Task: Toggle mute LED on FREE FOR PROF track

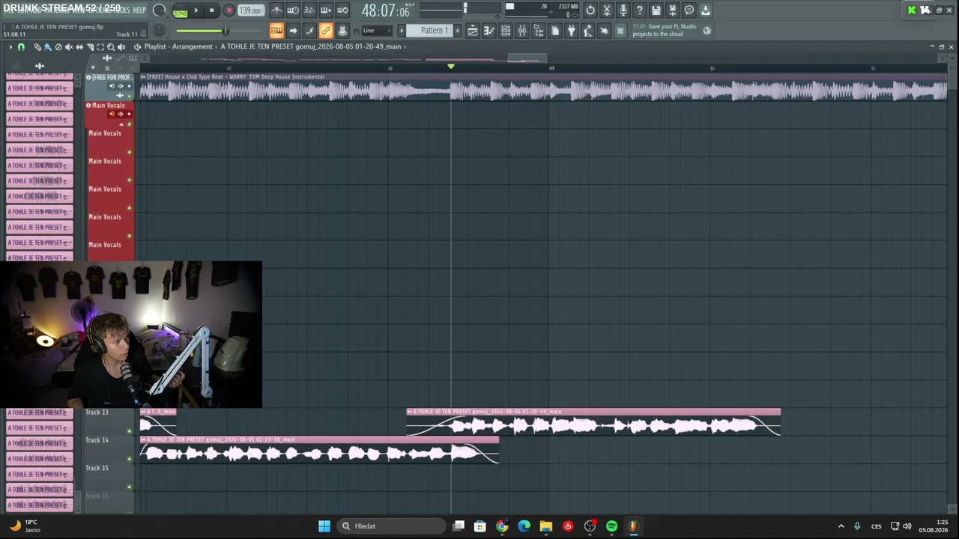Action: tap(129, 96)
